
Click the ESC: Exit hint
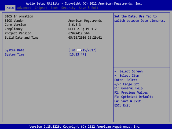[x=122, y=105]
